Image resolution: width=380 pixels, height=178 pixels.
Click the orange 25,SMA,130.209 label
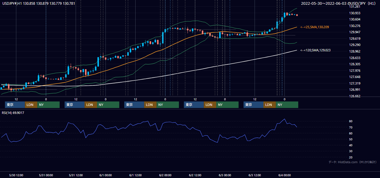pos(315,27)
